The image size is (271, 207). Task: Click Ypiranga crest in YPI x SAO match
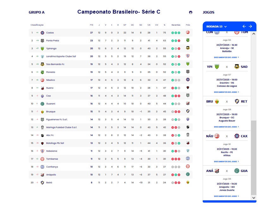coord(217,67)
